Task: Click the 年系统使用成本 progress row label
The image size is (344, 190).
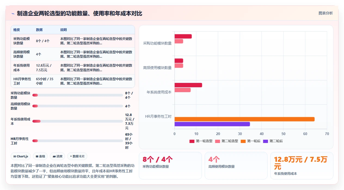Action: (x=20, y=121)
